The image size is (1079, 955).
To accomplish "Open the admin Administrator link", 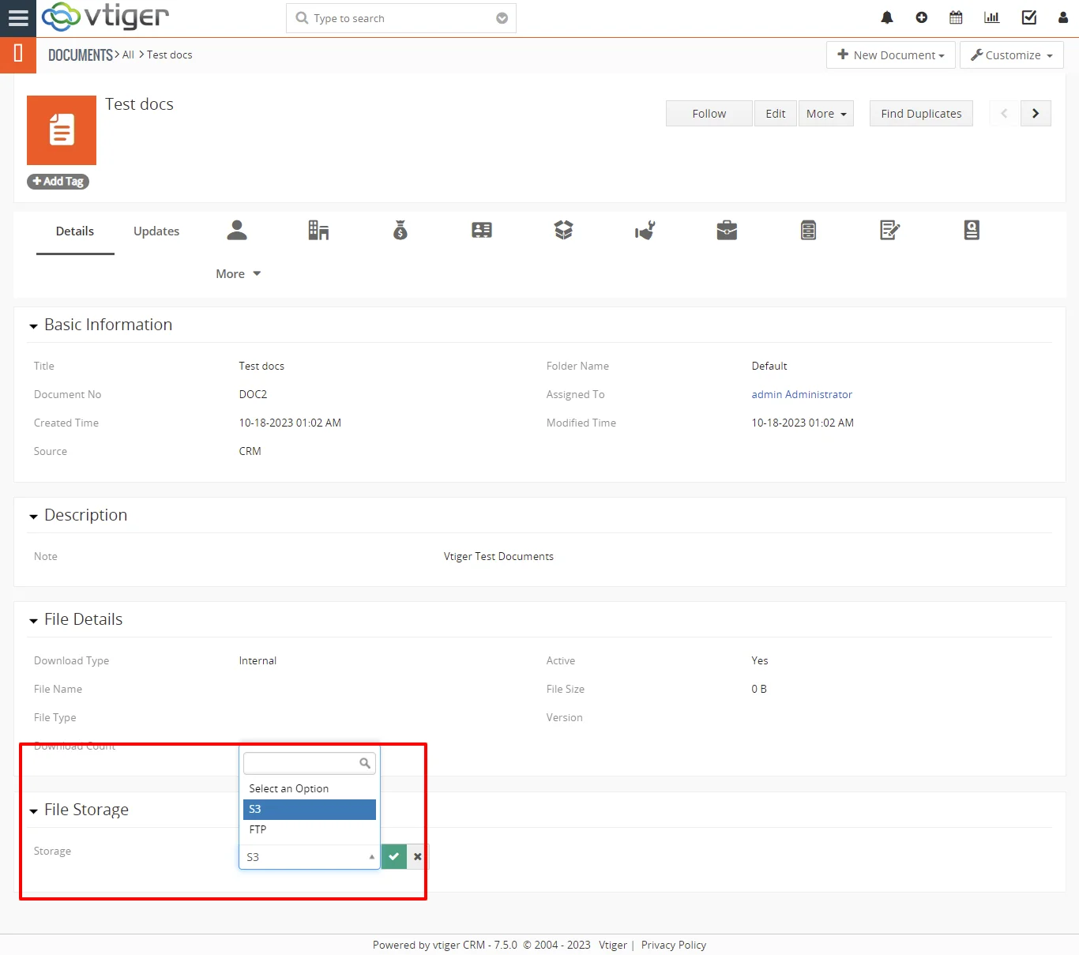I will tap(801, 394).
